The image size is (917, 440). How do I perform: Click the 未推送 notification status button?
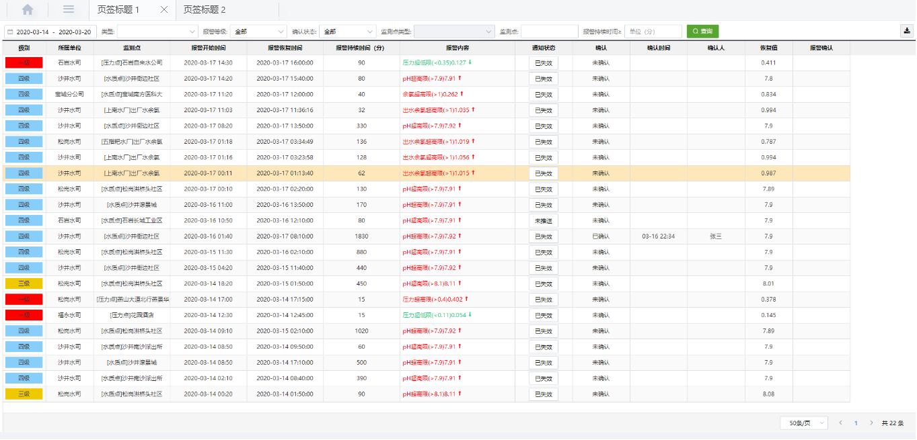tap(543, 220)
